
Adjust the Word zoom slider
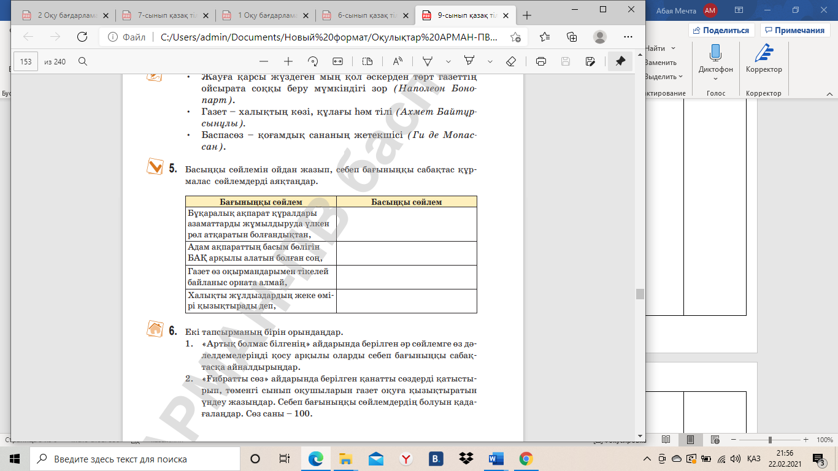(x=770, y=440)
